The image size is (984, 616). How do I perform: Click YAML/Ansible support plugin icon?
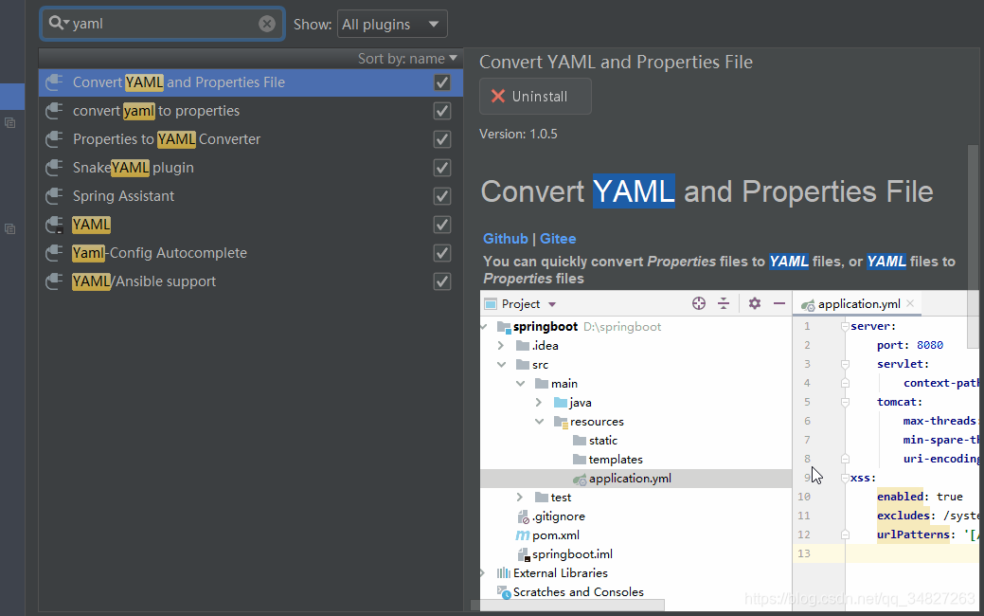[x=55, y=281]
